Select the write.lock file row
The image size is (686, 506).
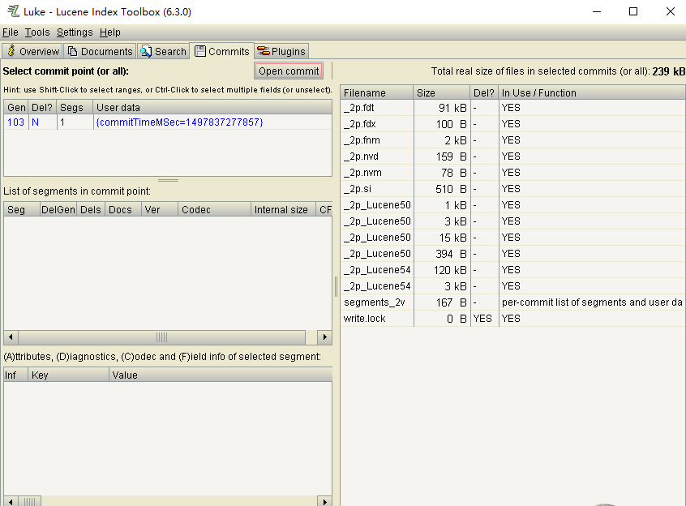pyautogui.click(x=512, y=319)
